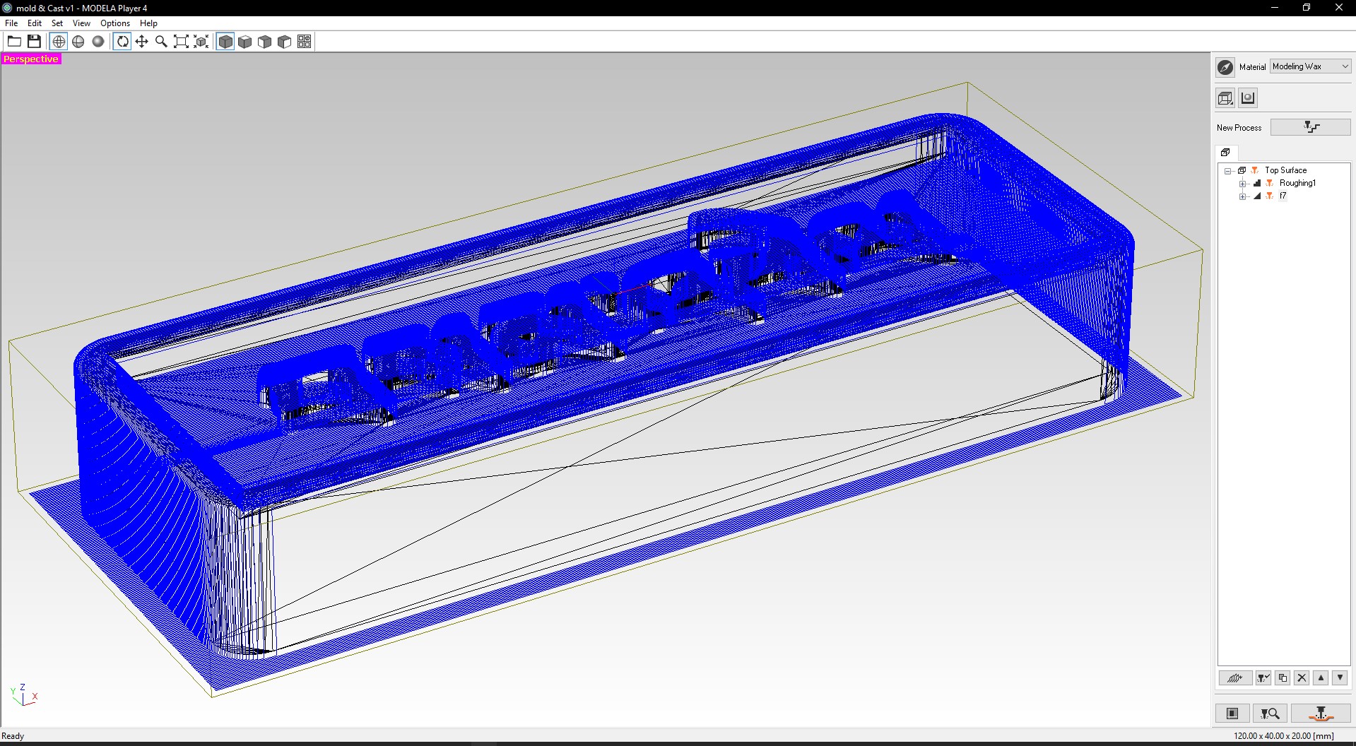Open the Edit menu
Screen dimensions: 1356x746
pos(35,23)
